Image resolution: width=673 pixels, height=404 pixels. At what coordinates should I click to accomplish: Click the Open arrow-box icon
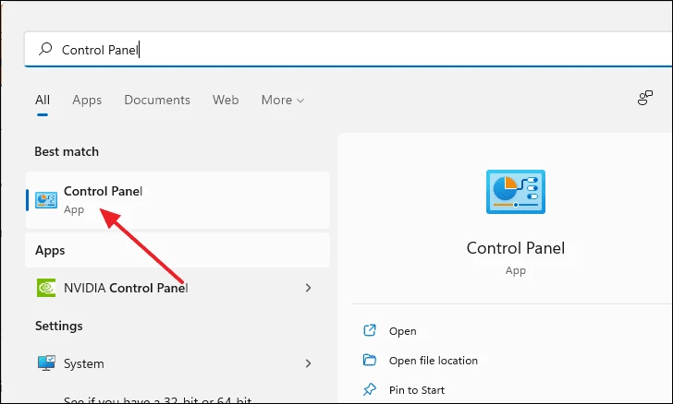[370, 330]
